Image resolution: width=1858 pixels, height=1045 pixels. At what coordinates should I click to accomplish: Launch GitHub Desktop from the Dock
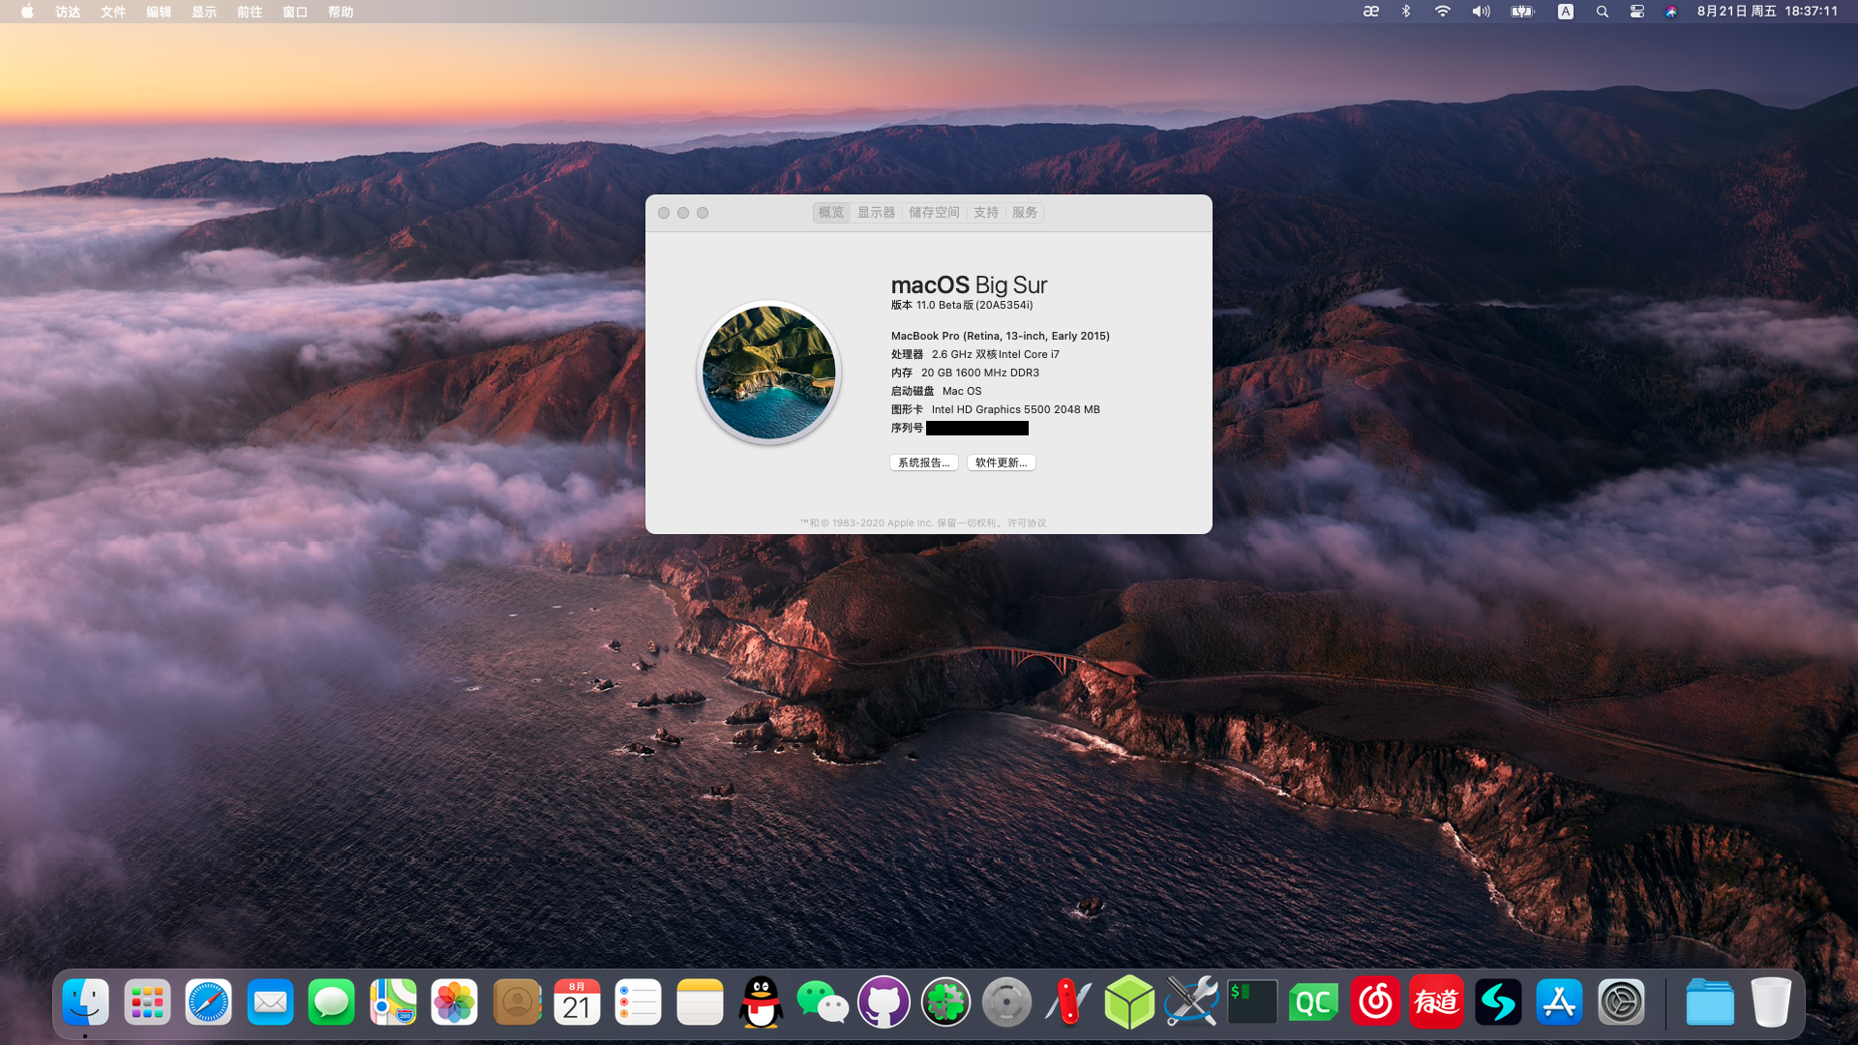[884, 1002]
